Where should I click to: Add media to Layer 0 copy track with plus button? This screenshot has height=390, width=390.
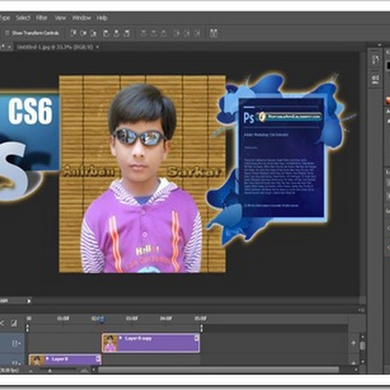tap(353, 343)
